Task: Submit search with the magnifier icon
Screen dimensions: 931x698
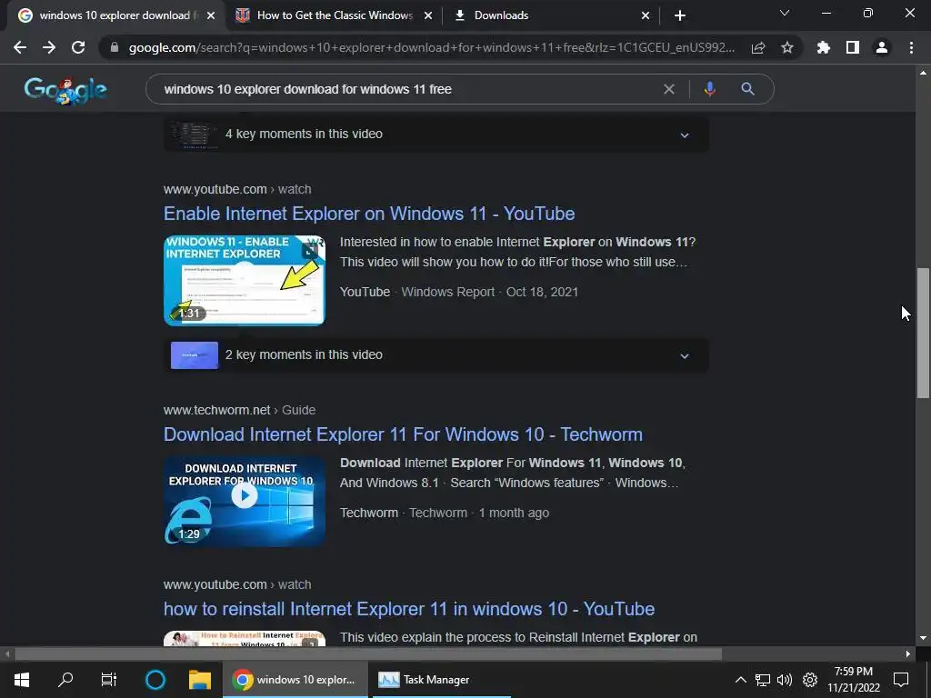Action: click(747, 89)
